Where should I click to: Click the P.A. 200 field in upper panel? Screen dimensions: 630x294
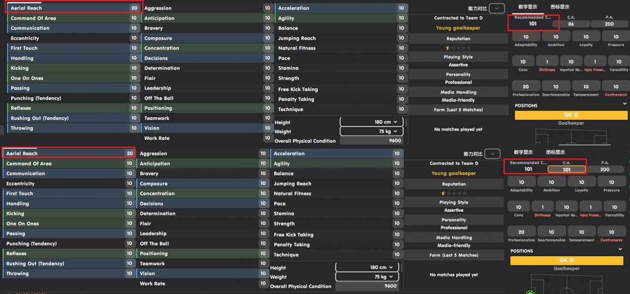tap(609, 24)
